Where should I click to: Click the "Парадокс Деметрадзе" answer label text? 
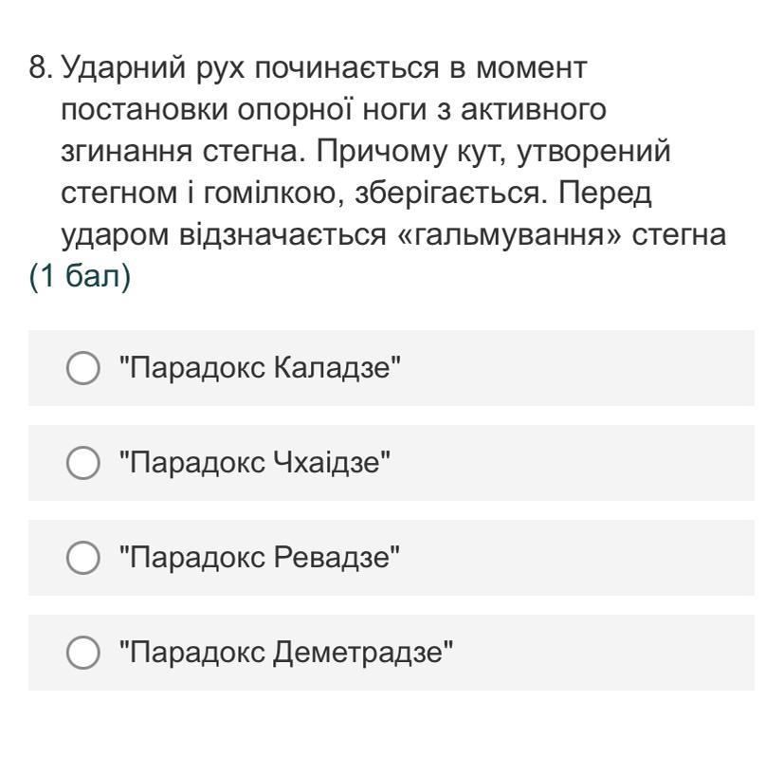coord(285,653)
